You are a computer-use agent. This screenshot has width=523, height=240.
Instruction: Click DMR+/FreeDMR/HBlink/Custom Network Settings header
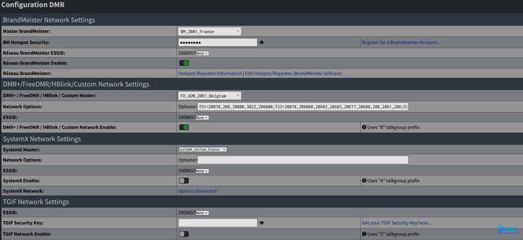76,84
